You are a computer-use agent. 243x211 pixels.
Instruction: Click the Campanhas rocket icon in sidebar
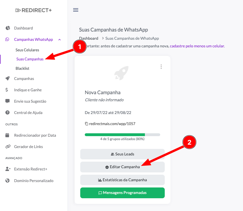pyautogui.click(x=8, y=79)
